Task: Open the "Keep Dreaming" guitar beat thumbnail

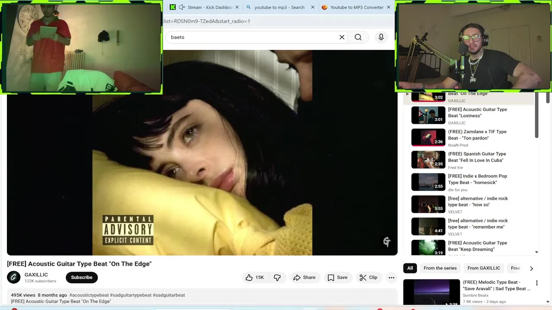Action: tap(428, 248)
